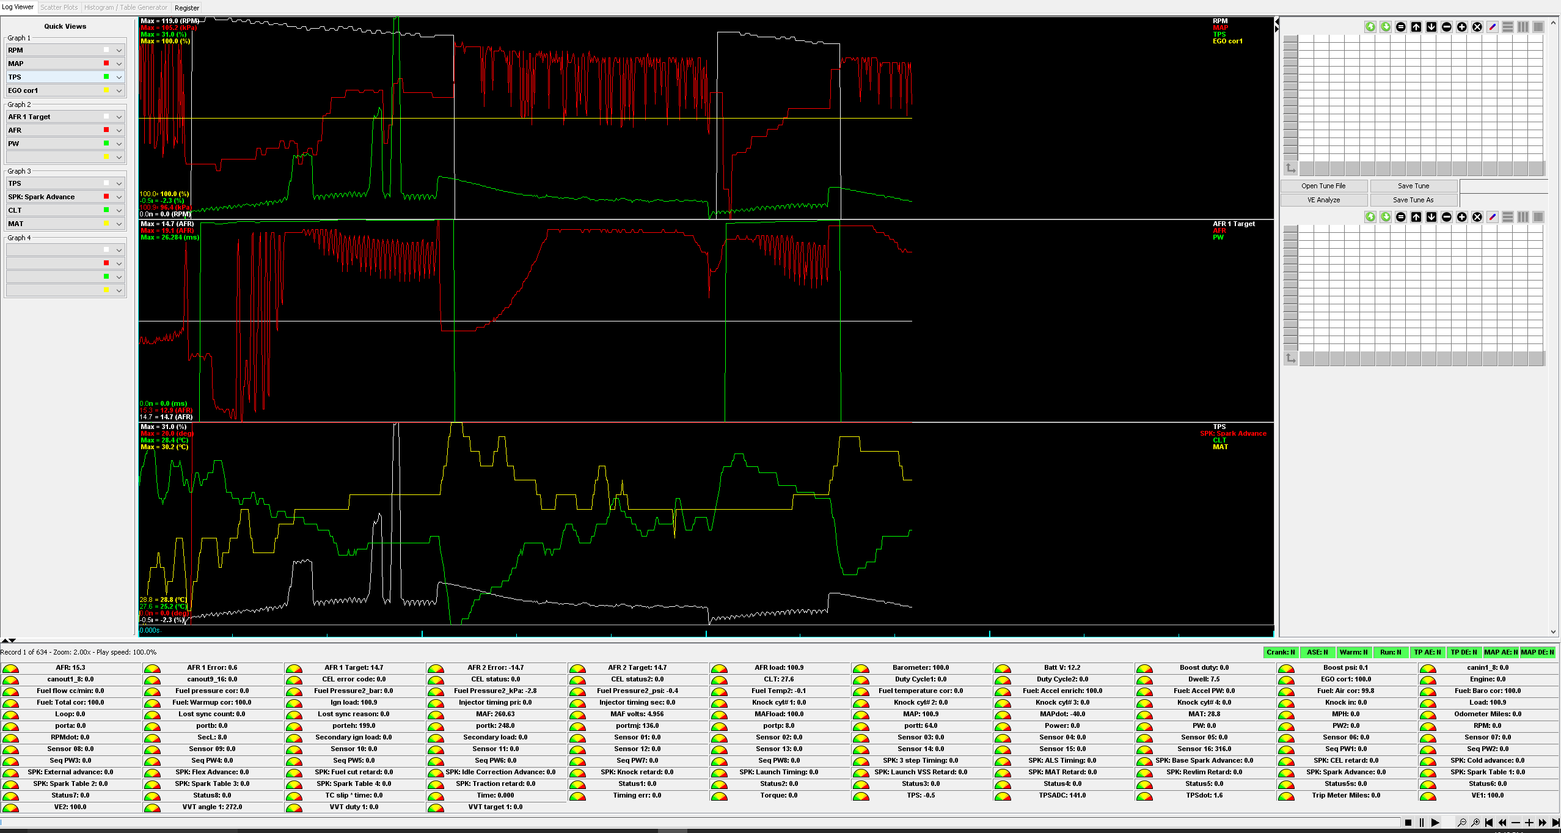Open the Histogram / Table Generator tab
The image size is (1561, 833).
(125, 7)
